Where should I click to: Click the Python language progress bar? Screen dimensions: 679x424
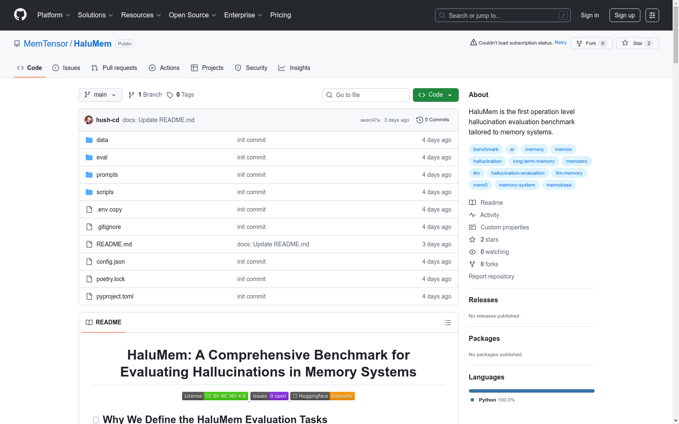(x=532, y=391)
